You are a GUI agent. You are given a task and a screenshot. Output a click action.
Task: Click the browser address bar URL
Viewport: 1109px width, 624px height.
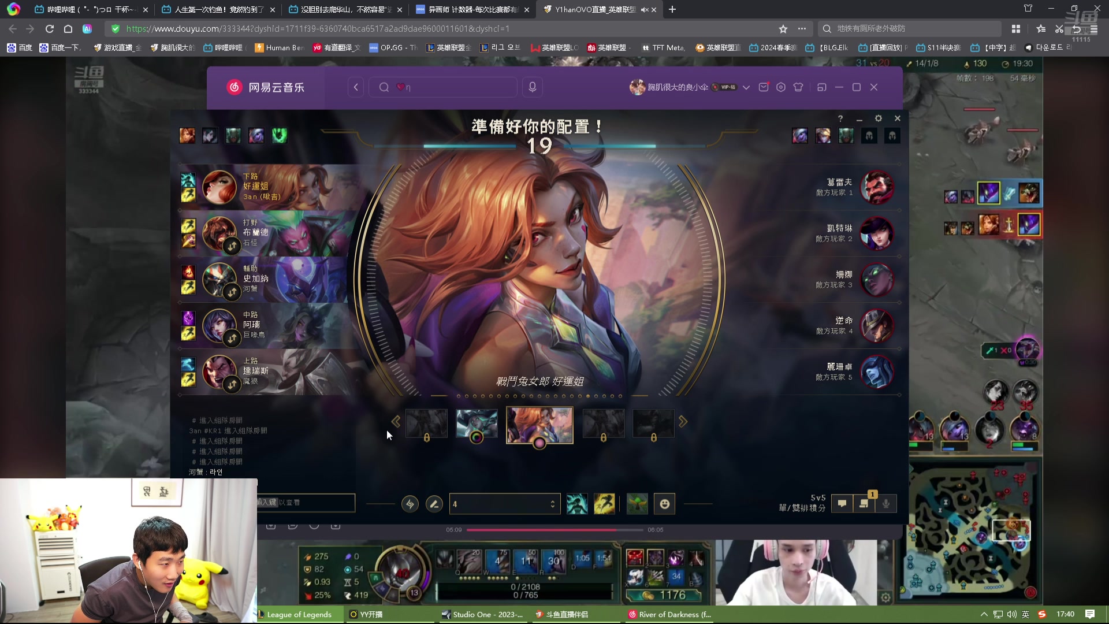(318, 29)
